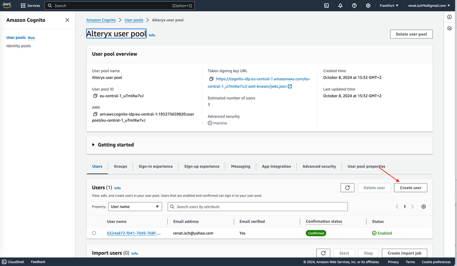Viewport: 457px width, 266px height.
Task: Open the hexagon icon on right edge
Action: point(449,28)
